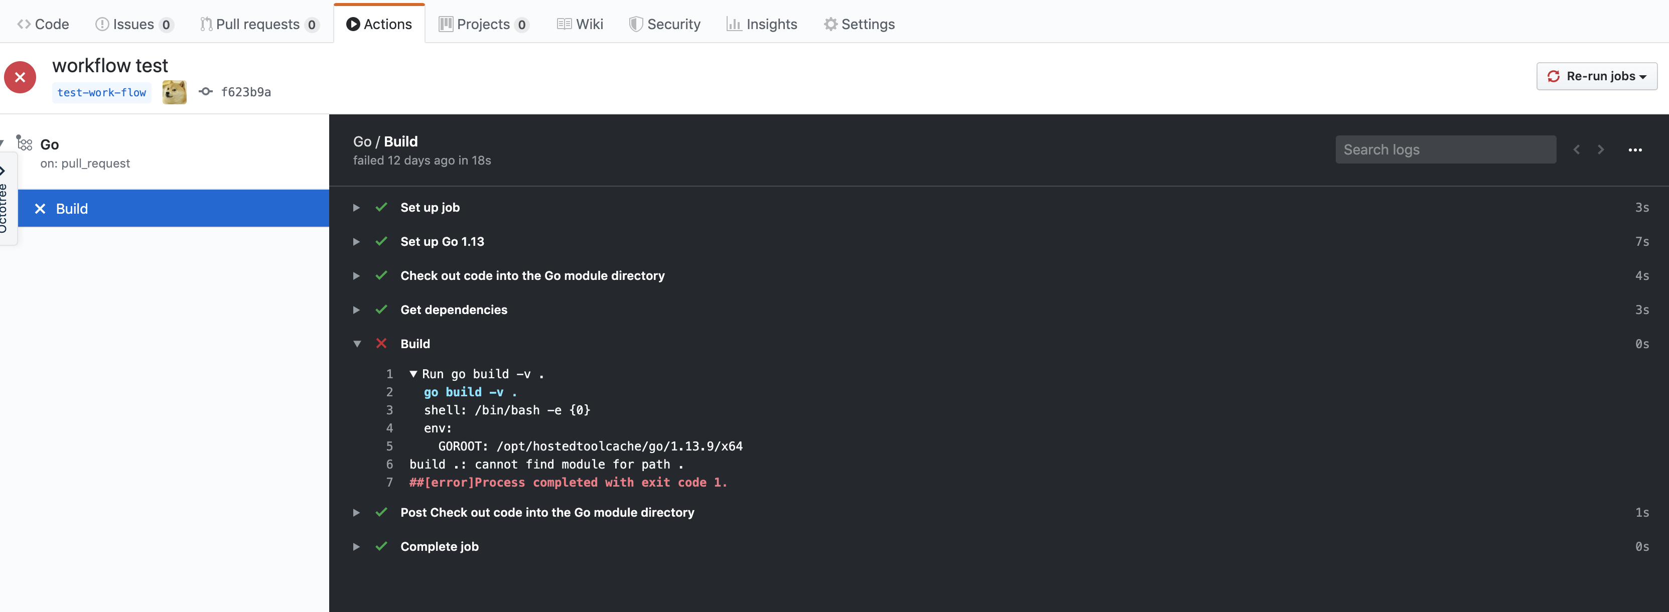Click the Doge user avatar thumbnail
The image size is (1669, 612).
pyautogui.click(x=174, y=92)
